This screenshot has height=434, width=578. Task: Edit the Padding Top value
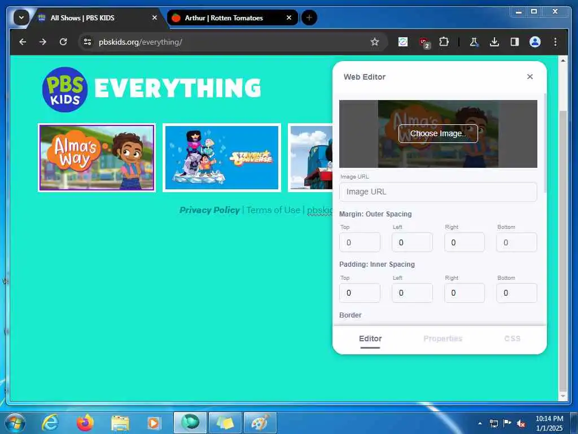tap(360, 293)
